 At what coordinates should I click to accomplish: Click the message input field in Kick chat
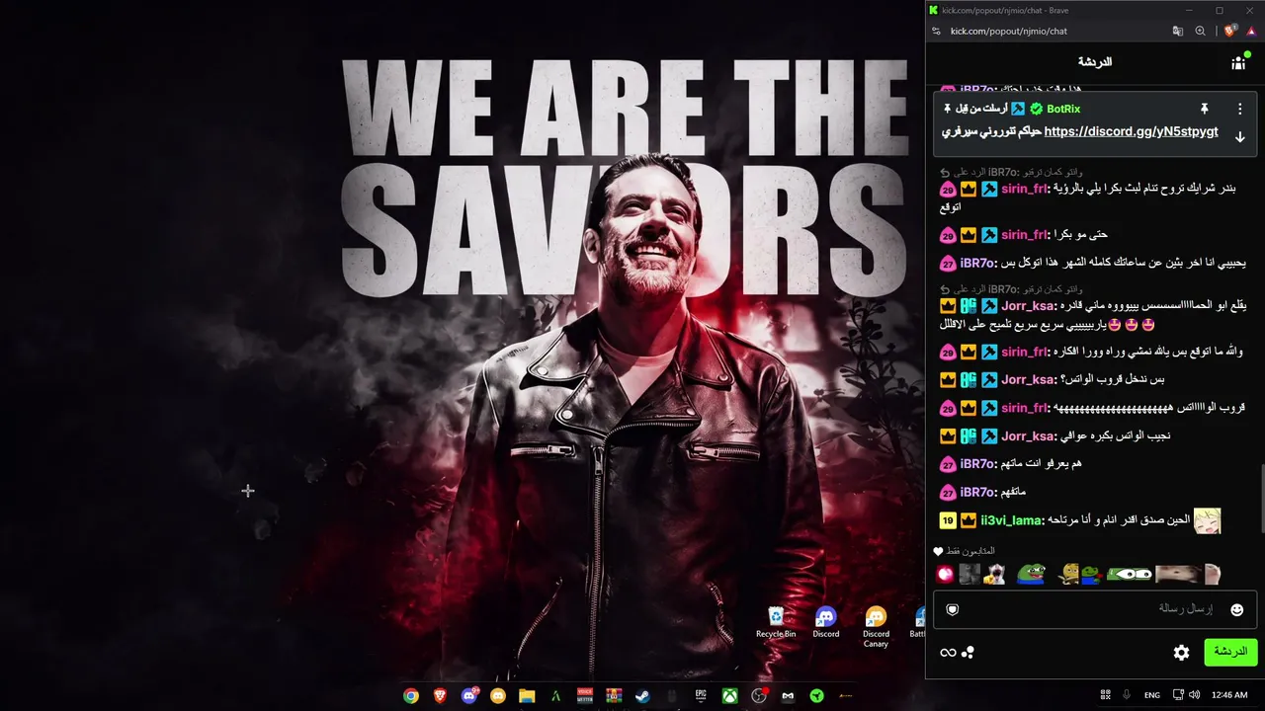tap(1095, 609)
